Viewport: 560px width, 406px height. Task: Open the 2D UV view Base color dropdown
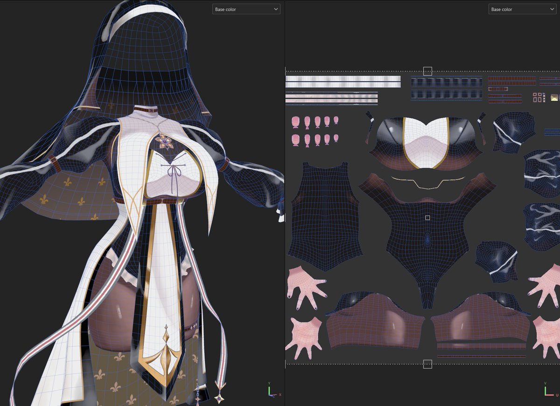pyautogui.click(x=522, y=9)
